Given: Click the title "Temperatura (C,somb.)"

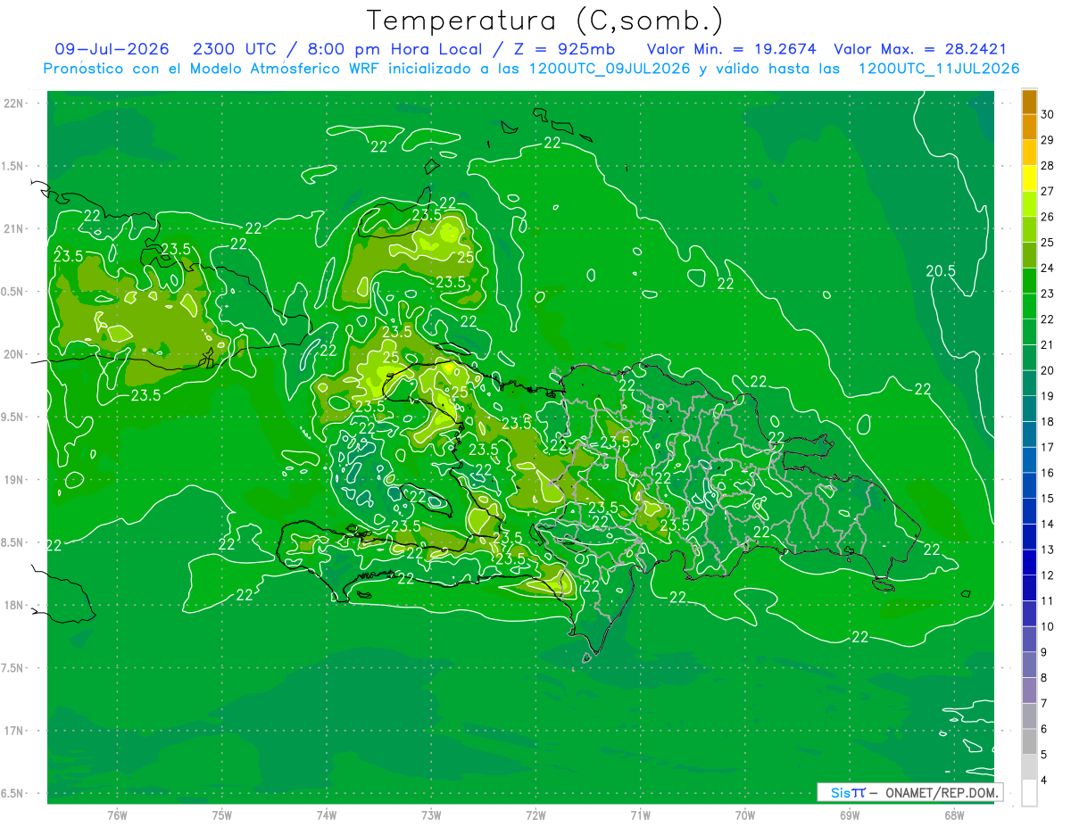Looking at the screenshot, I should 545,21.
